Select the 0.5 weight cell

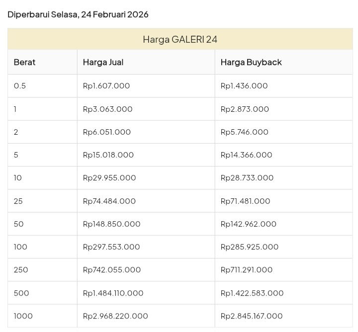point(20,86)
